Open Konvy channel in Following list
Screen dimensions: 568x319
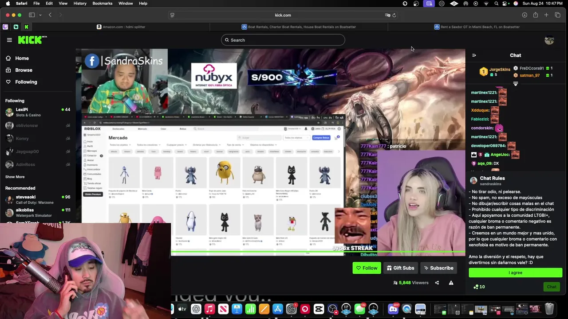38,138
